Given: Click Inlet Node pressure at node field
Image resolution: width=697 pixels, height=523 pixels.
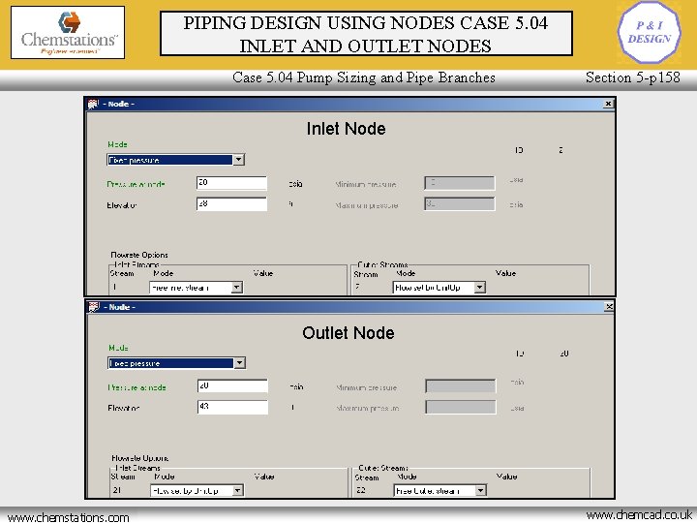Looking at the screenshot, I should pos(231,183).
